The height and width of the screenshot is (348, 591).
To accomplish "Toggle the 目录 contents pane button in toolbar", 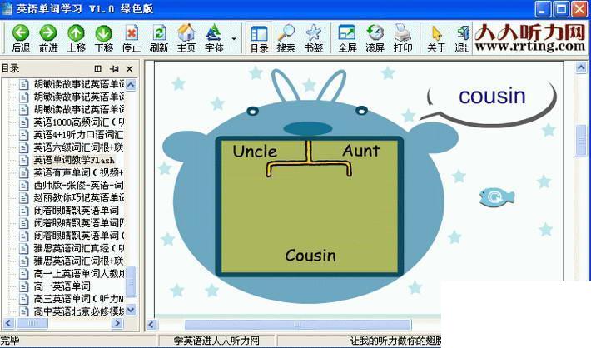I will tap(260, 38).
